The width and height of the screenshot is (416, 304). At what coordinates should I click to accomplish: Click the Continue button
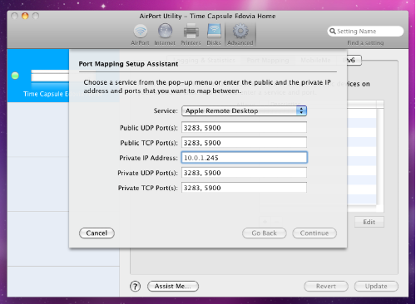click(x=314, y=233)
